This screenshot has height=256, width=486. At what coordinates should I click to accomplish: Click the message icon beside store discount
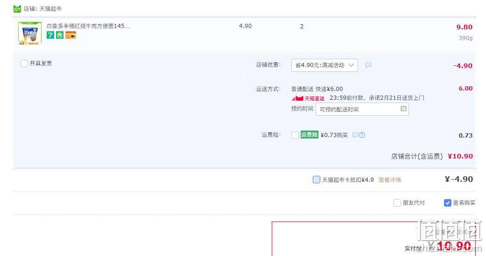(x=368, y=65)
